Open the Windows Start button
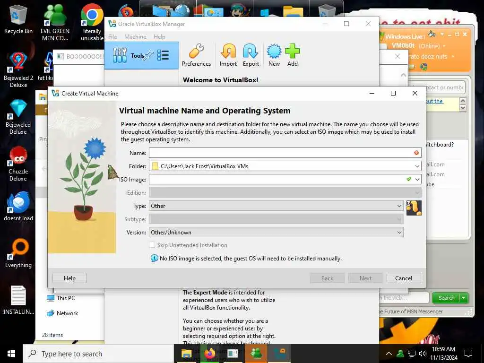The height and width of the screenshot is (363, 484). (x=11, y=354)
